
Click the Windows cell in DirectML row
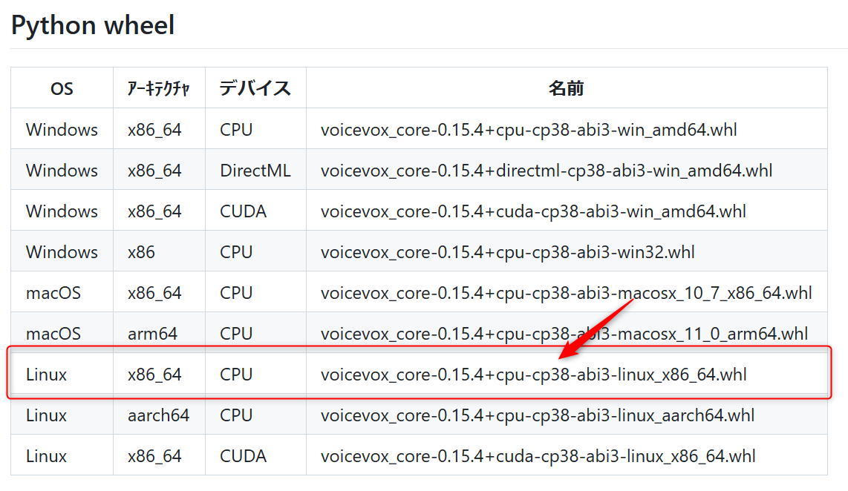coord(62,171)
